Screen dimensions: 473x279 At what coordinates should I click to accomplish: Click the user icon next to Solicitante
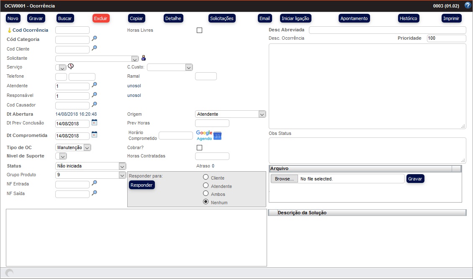[x=144, y=58]
